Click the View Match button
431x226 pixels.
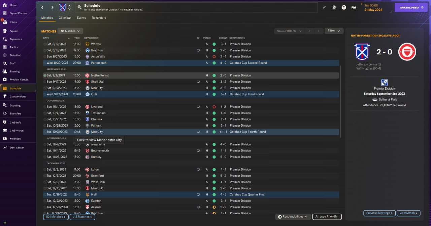pyautogui.click(x=408, y=213)
